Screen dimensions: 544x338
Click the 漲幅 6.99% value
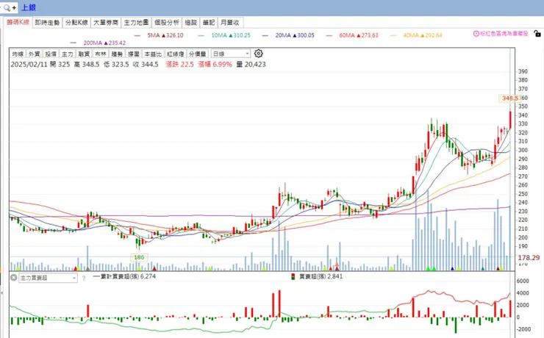point(215,65)
